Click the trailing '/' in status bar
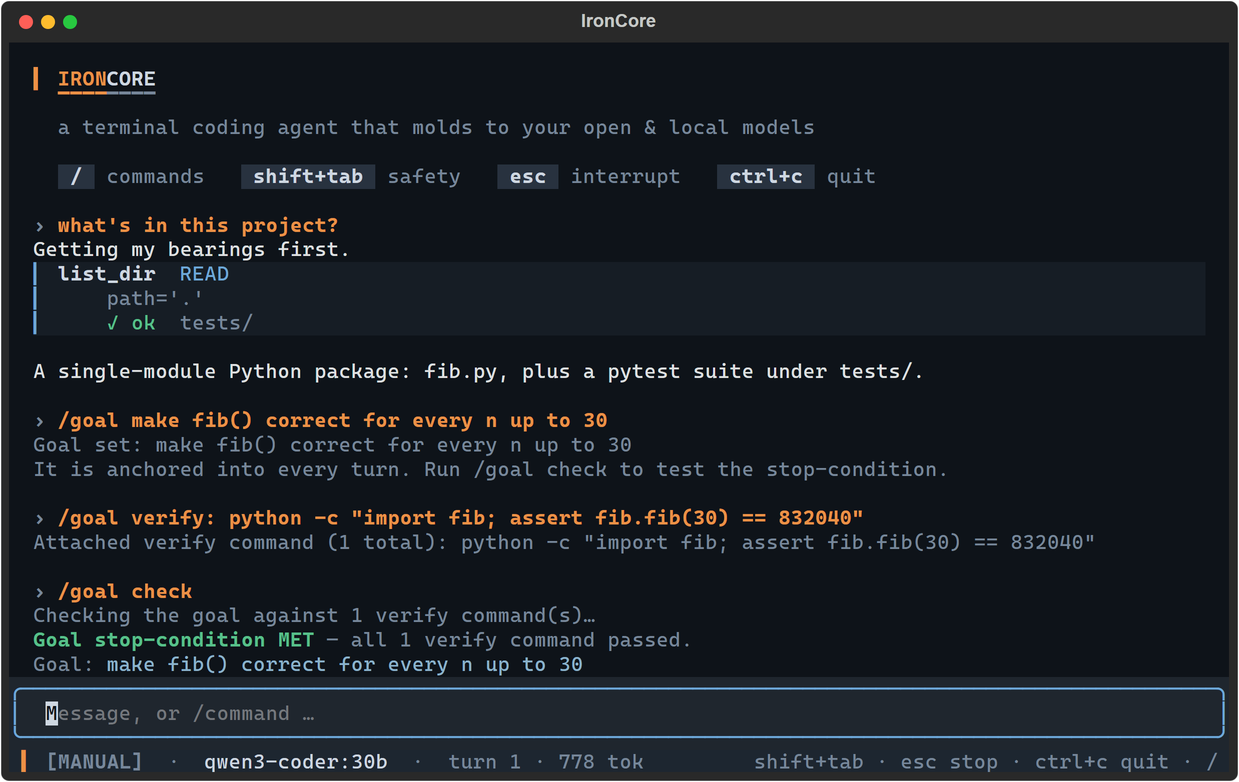1239x782 pixels. click(x=1212, y=762)
